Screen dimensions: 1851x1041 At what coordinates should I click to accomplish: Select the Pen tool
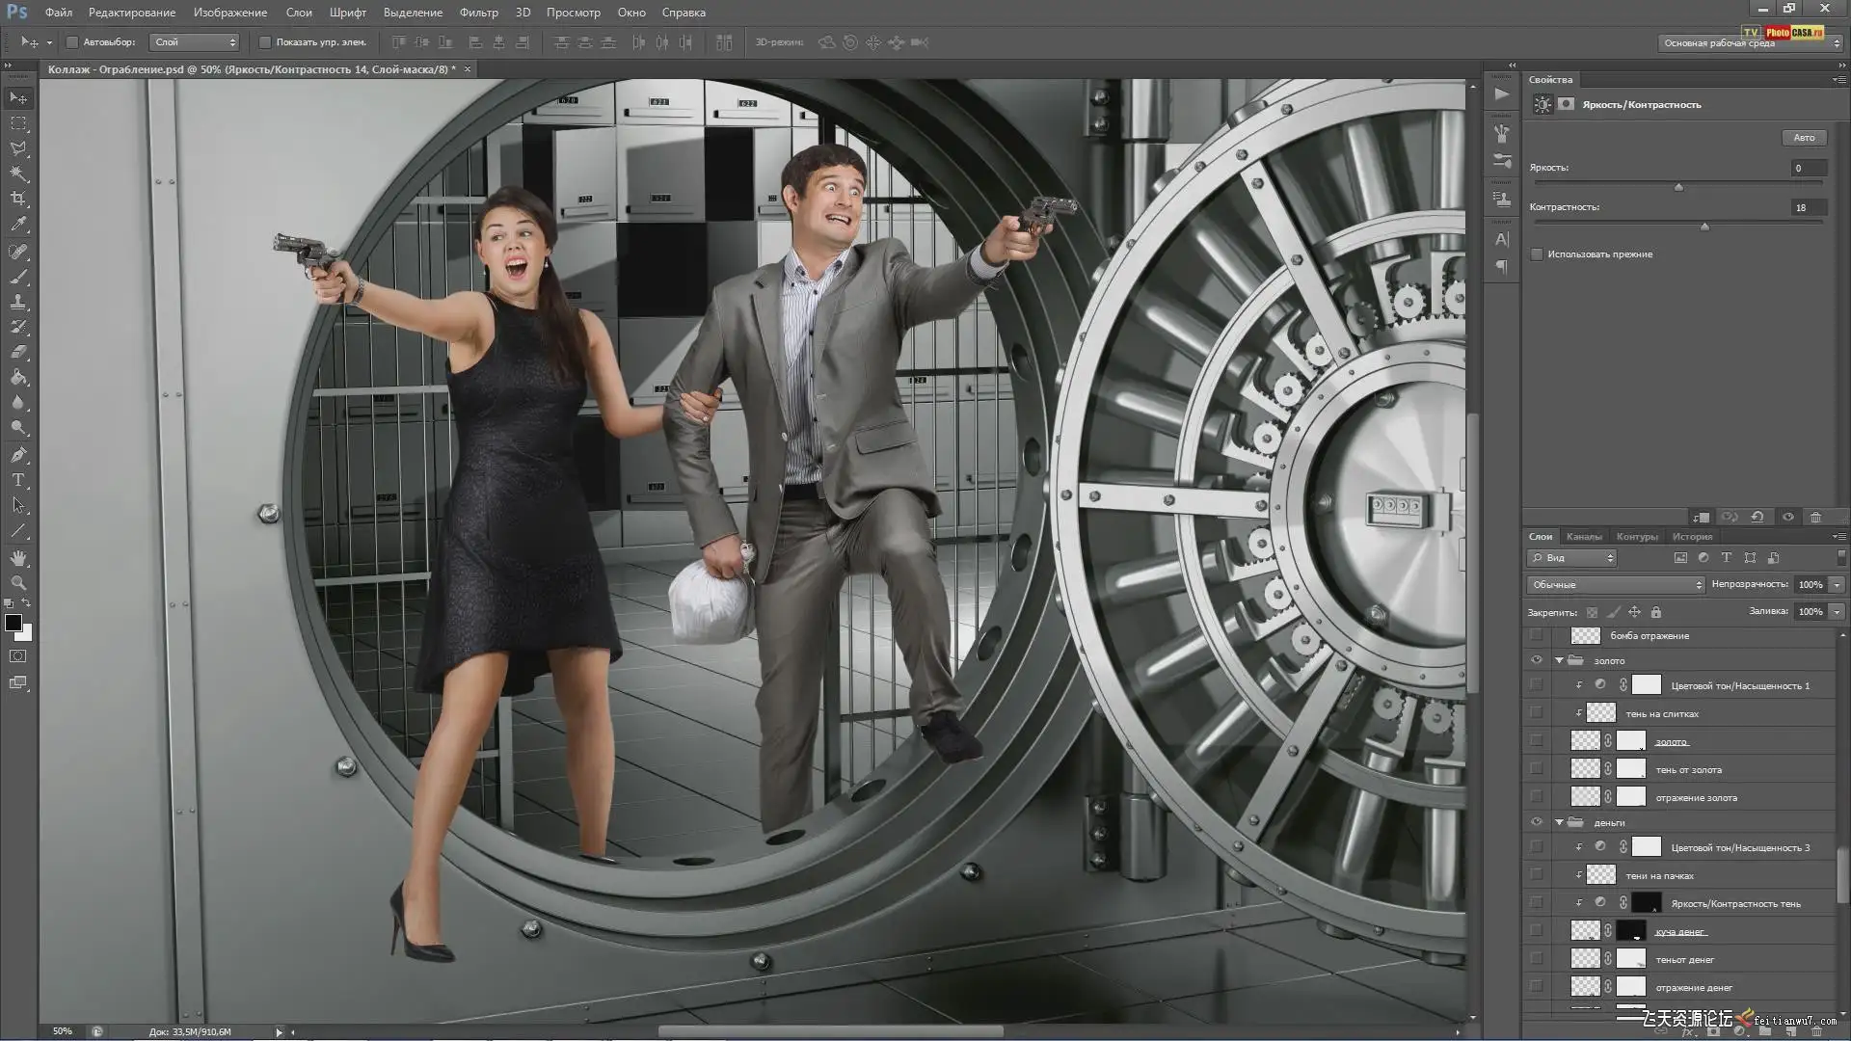(18, 455)
